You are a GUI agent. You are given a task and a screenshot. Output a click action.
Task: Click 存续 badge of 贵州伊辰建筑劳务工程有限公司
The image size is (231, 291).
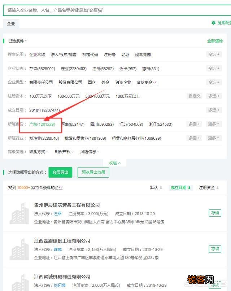click(x=215, y=213)
